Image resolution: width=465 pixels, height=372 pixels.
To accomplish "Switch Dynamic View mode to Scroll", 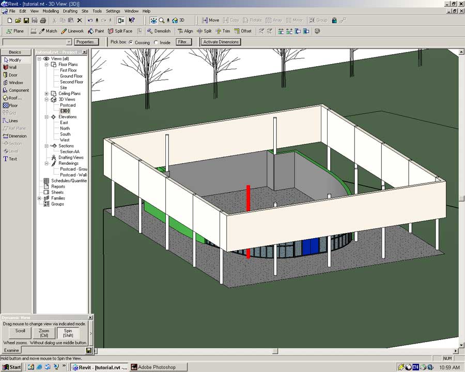I will tap(20, 333).
